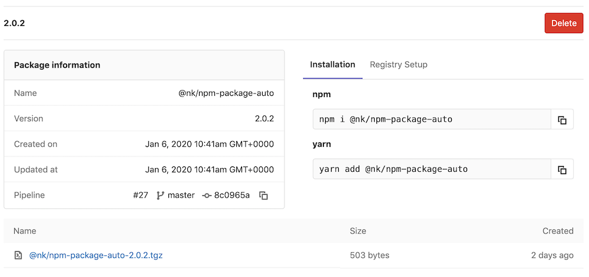589x277 pixels.
Task: Click the yarn add command field
Action: [x=432, y=169]
